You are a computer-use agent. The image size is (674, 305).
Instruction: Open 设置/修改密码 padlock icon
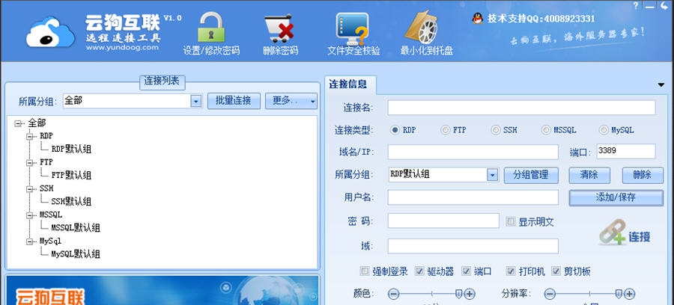(210, 28)
